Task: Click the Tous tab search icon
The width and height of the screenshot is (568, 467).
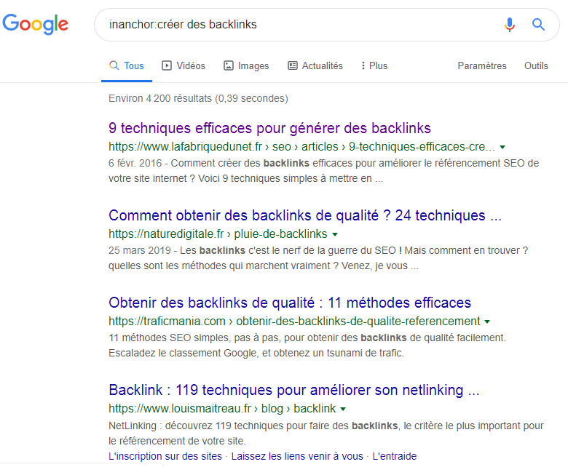Action: click(x=114, y=65)
